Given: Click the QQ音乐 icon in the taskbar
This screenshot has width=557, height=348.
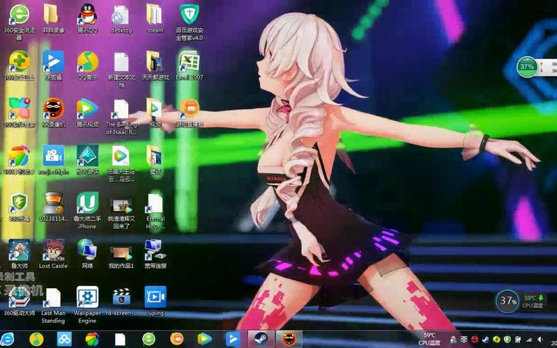Looking at the screenshot, I should (x=36, y=339).
